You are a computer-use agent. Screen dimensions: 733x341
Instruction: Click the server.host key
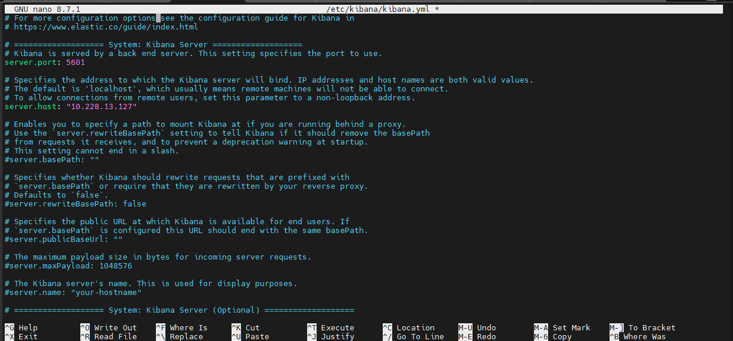pyautogui.click(x=31, y=107)
